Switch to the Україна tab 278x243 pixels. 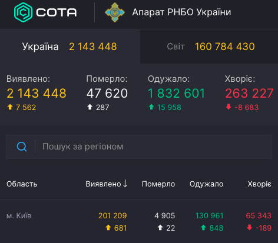point(70,46)
